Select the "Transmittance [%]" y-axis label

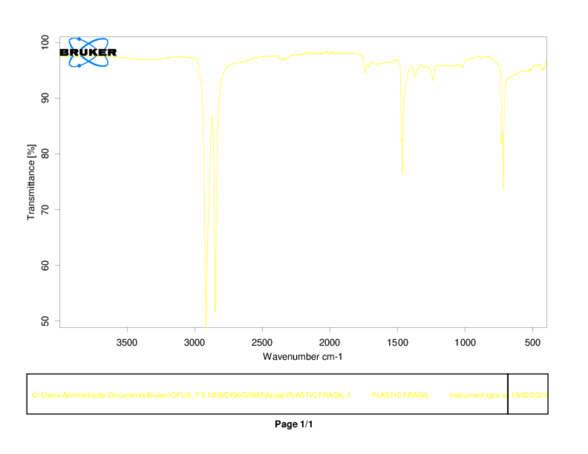(x=31, y=182)
